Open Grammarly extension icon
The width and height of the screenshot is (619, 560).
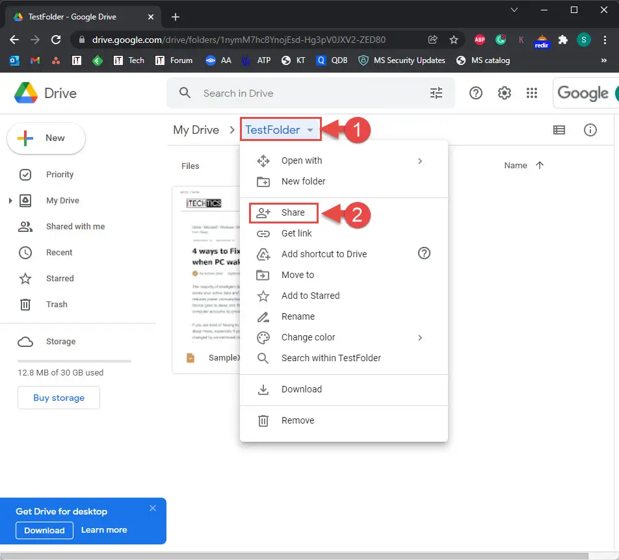[501, 40]
